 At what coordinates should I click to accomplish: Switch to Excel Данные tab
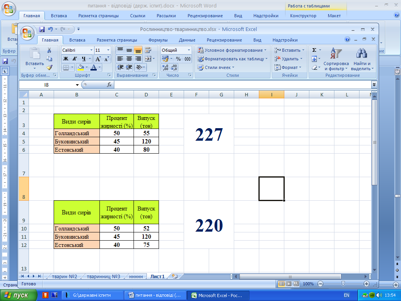187,40
